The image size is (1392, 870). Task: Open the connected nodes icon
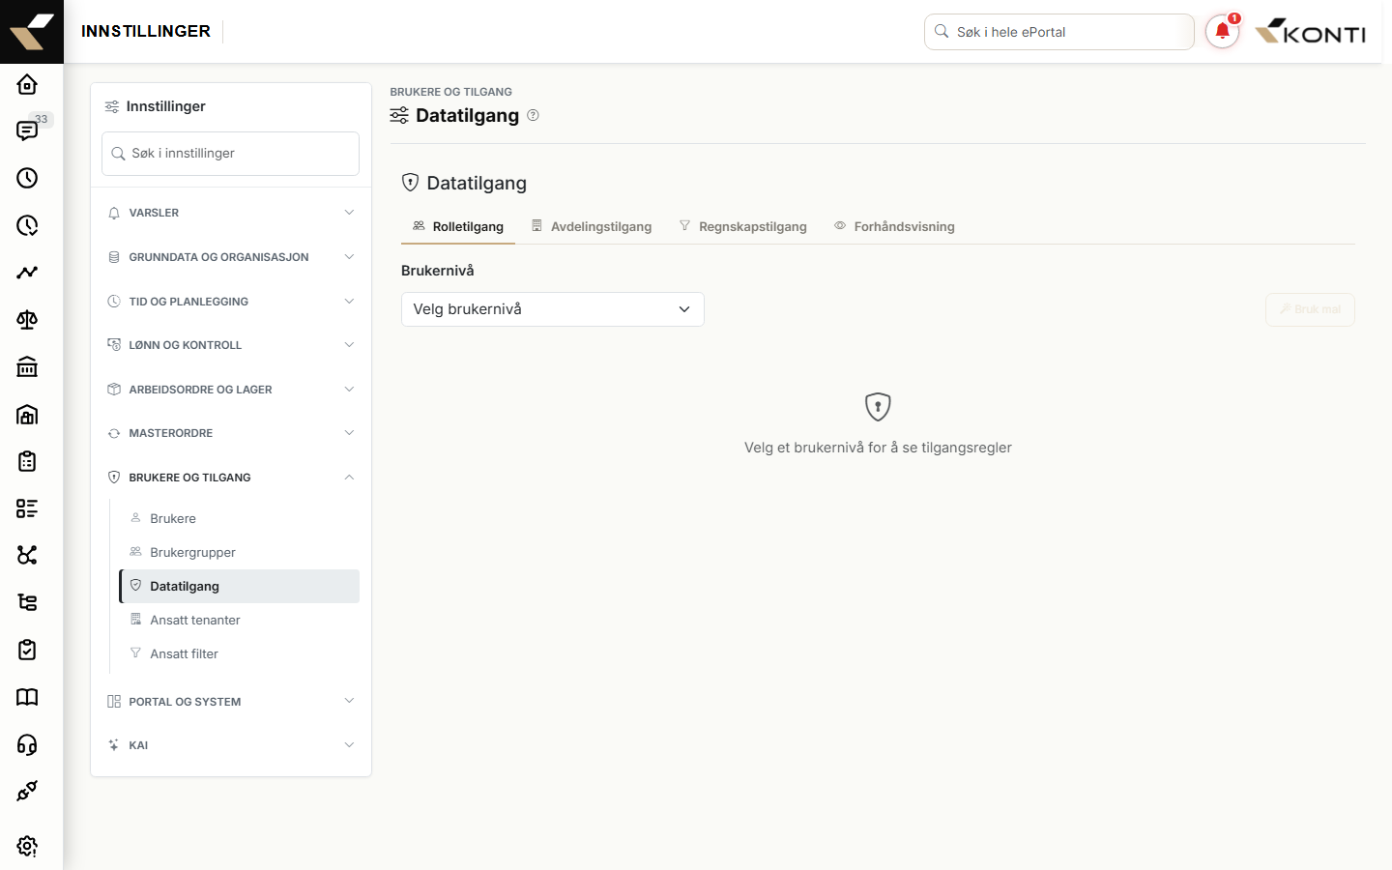27,555
